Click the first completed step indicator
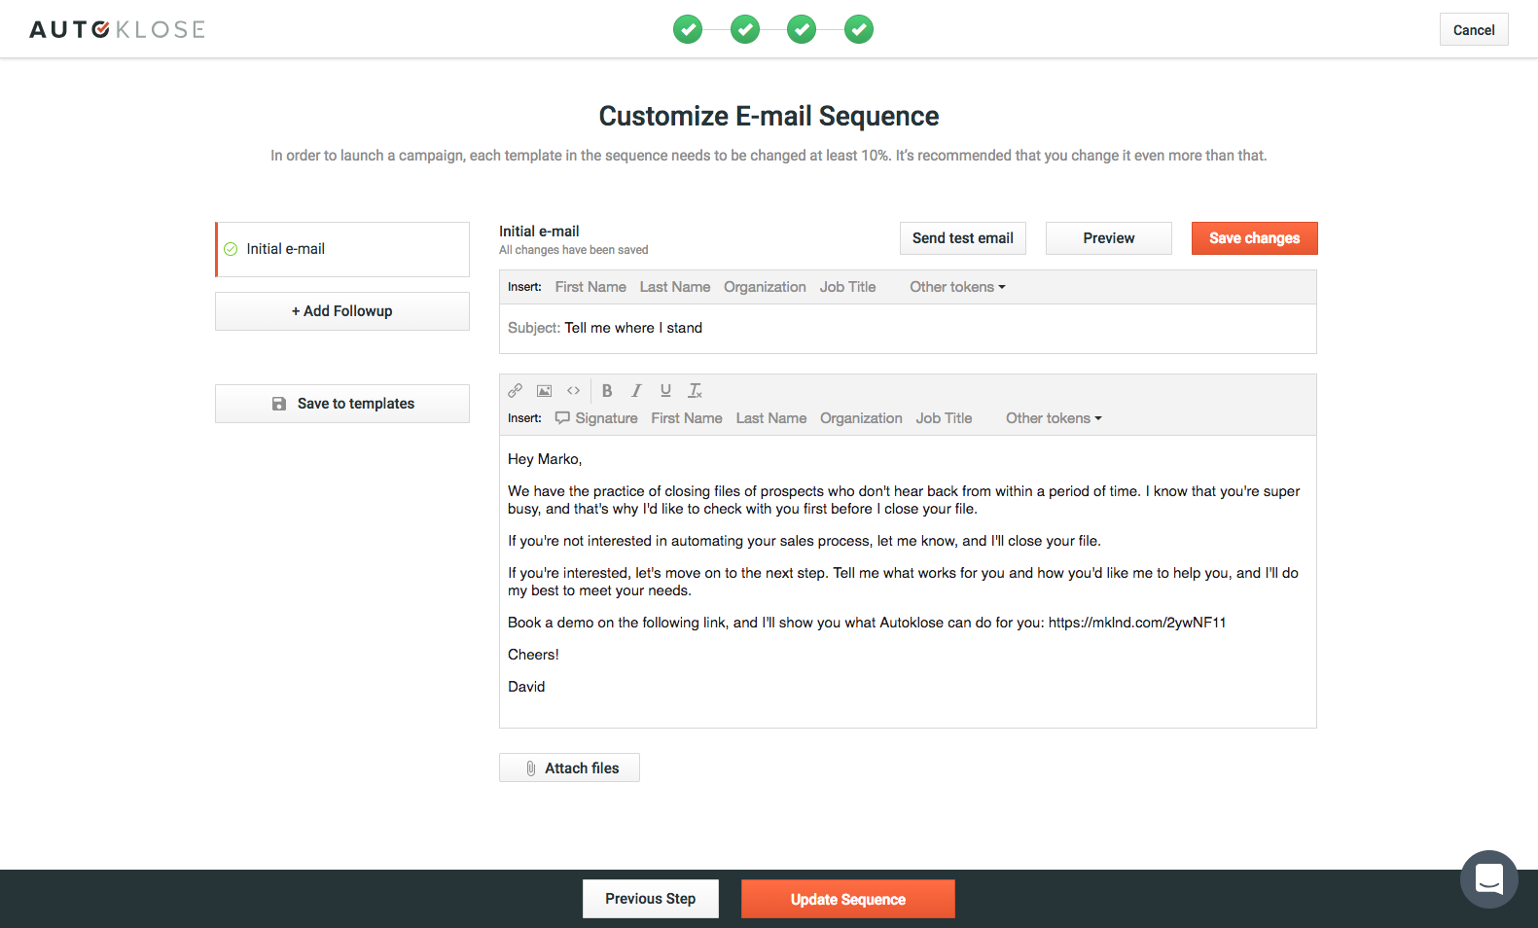 [688, 29]
